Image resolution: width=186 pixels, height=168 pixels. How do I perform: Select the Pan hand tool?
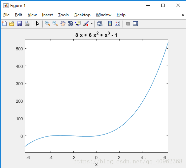coord(63,24)
